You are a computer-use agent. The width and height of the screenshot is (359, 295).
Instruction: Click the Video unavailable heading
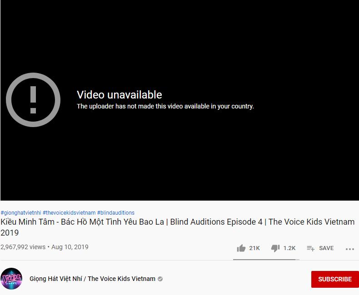(x=119, y=95)
